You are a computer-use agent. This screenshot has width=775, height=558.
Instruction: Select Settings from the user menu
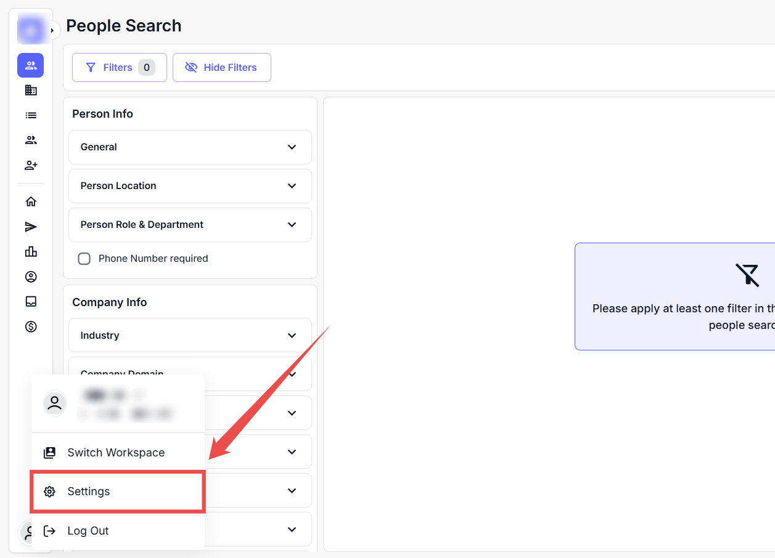click(x=117, y=491)
